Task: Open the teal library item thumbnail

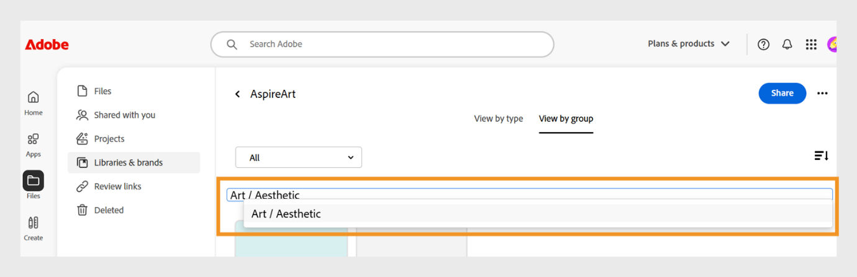Action: (x=291, y=242)
